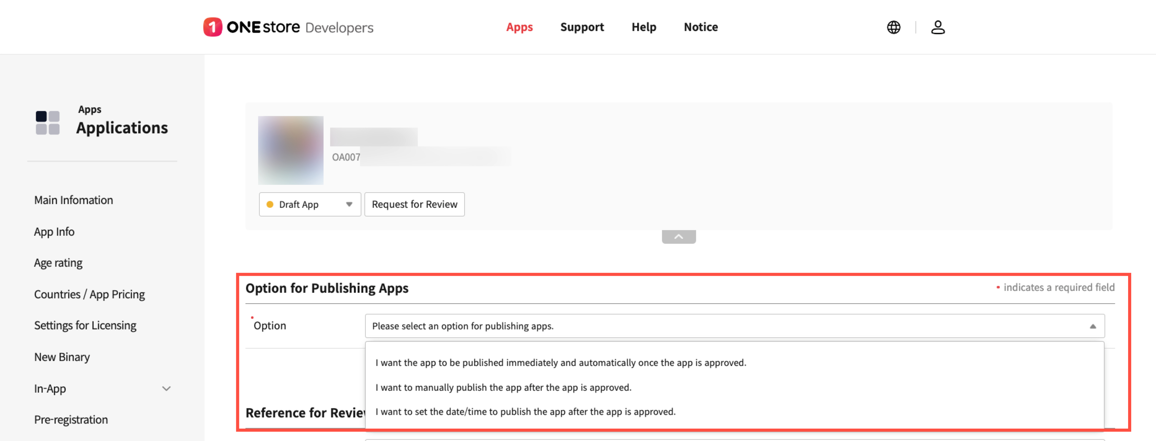Open the Help navigation item
1156x441 pixels.
(x=643, y=27)
